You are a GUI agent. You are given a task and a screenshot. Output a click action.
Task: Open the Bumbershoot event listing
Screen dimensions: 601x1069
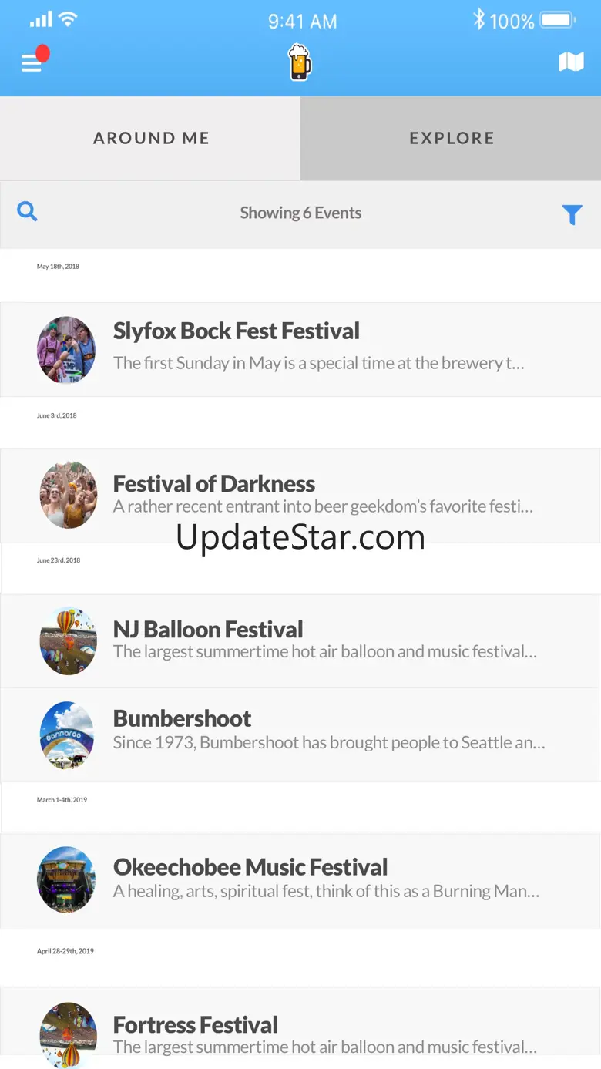coord(183,719)
